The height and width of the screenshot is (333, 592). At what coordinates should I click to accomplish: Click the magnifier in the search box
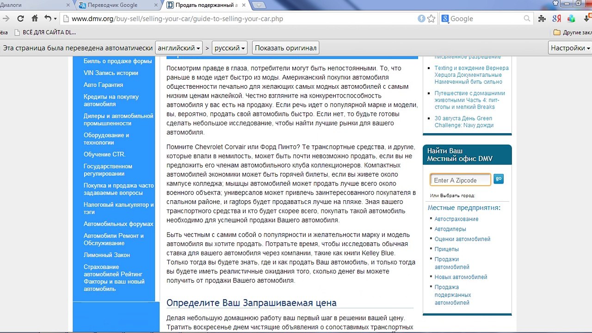click(527, 18)
